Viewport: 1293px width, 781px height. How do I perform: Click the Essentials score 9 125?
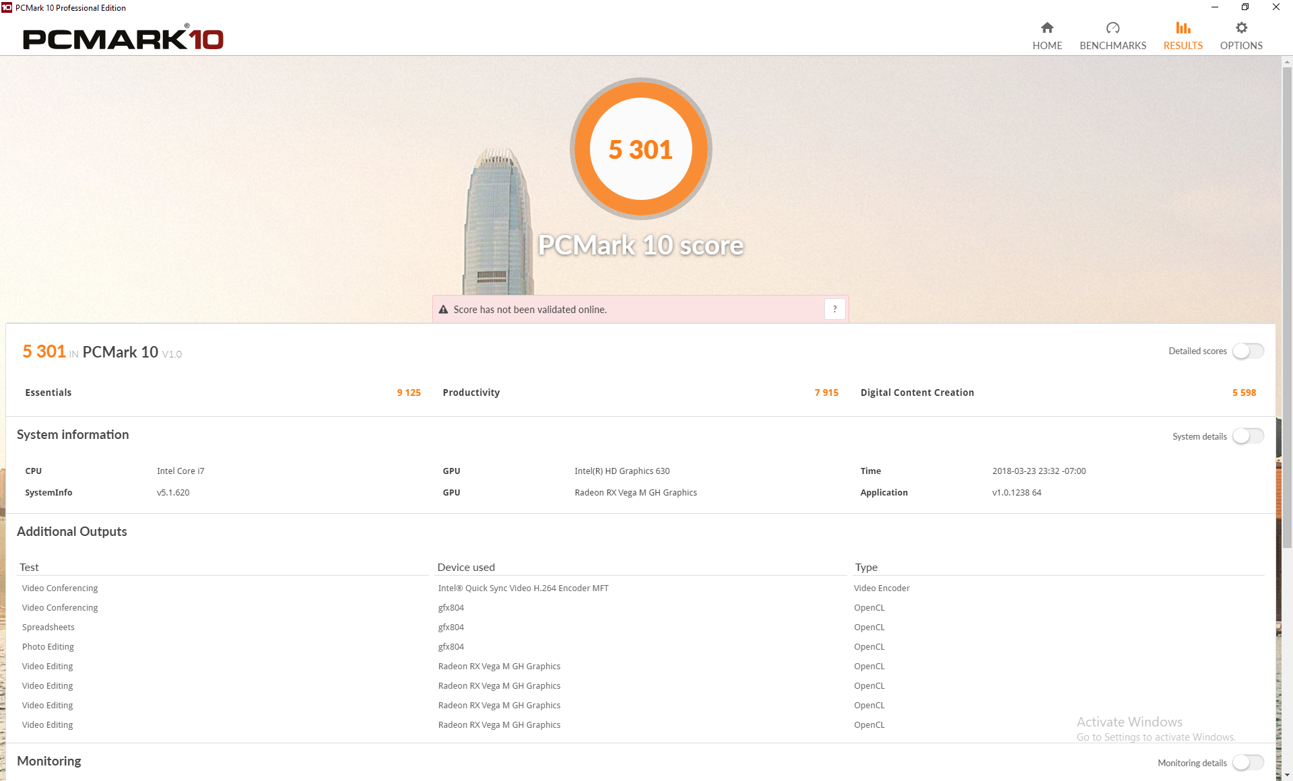408,393
